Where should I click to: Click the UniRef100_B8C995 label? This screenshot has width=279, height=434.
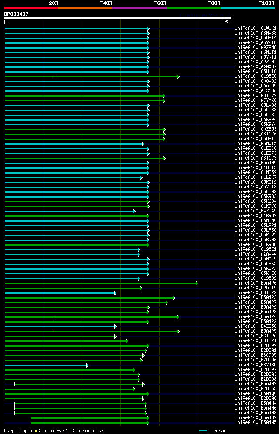255,355
